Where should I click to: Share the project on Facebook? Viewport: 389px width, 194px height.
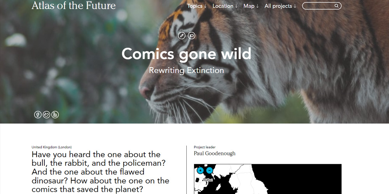(x=38, y=114)
